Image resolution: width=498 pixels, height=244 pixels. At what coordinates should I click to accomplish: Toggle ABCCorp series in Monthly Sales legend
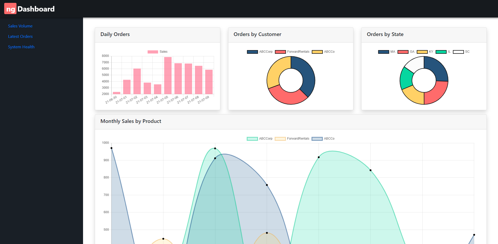pos(252,138)
